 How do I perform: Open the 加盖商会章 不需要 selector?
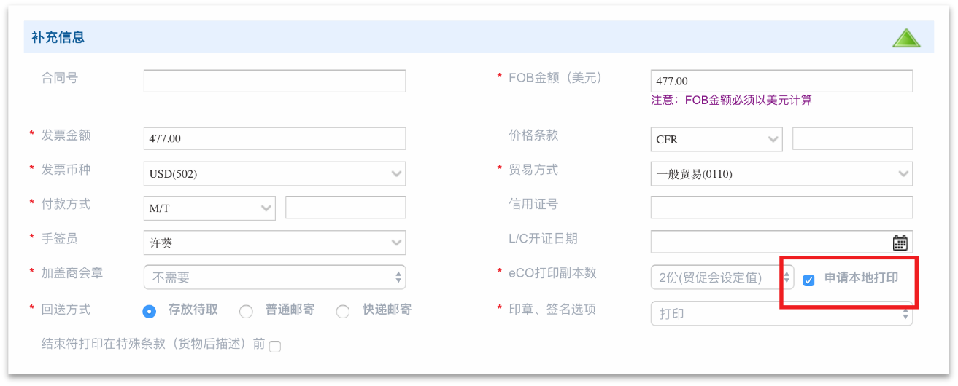point(274,277)
